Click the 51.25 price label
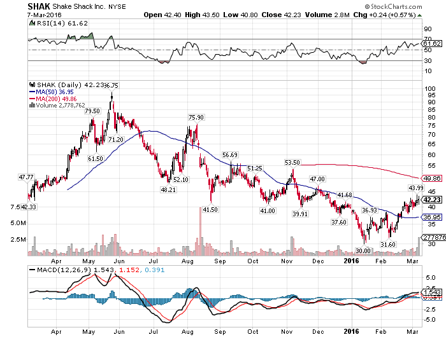 point(255,168)
